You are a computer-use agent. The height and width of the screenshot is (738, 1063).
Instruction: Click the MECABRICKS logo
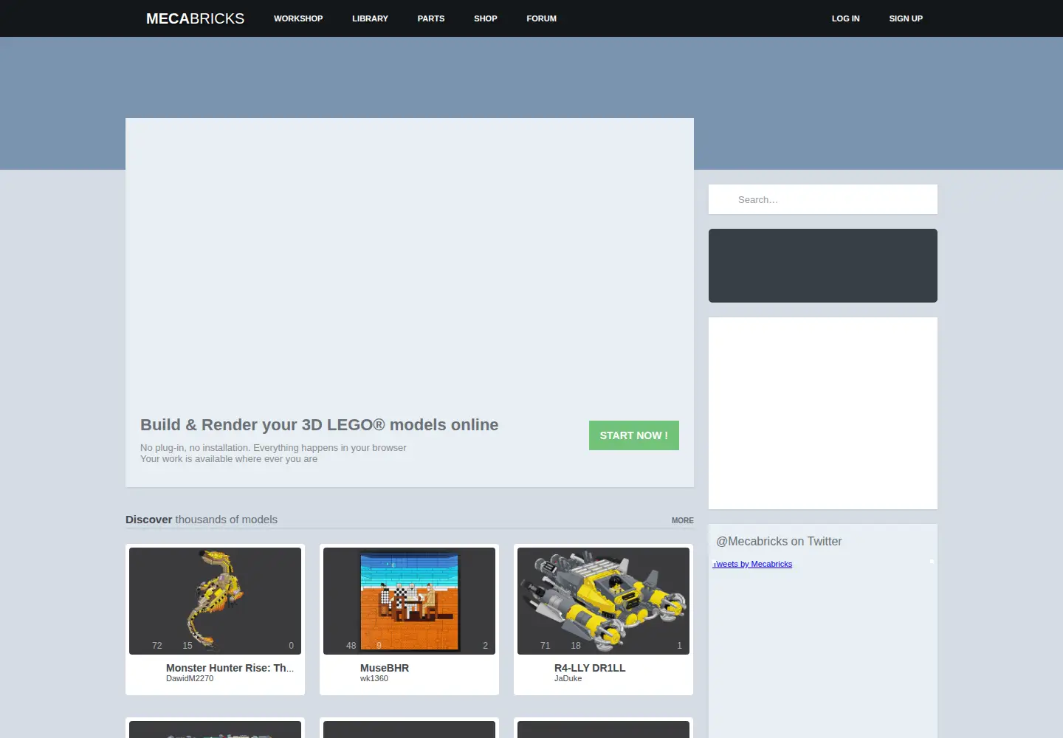pos(195,18)
